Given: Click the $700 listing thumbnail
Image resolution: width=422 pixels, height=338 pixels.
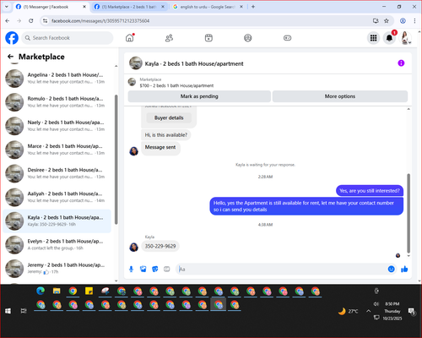Looking at the screenshot, I should coord(132,82).
